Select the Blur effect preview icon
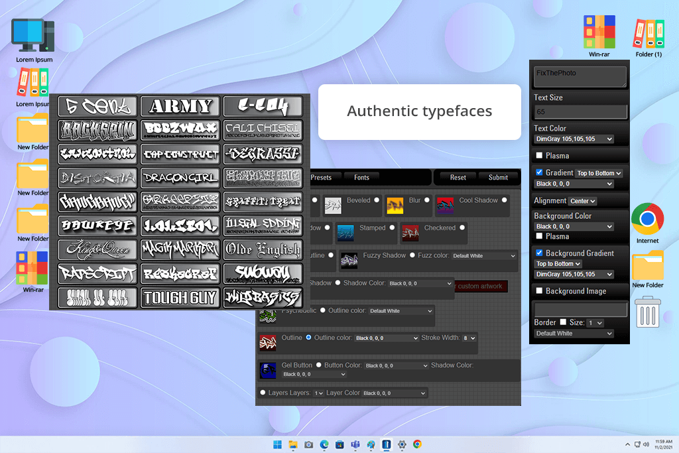 395,206
